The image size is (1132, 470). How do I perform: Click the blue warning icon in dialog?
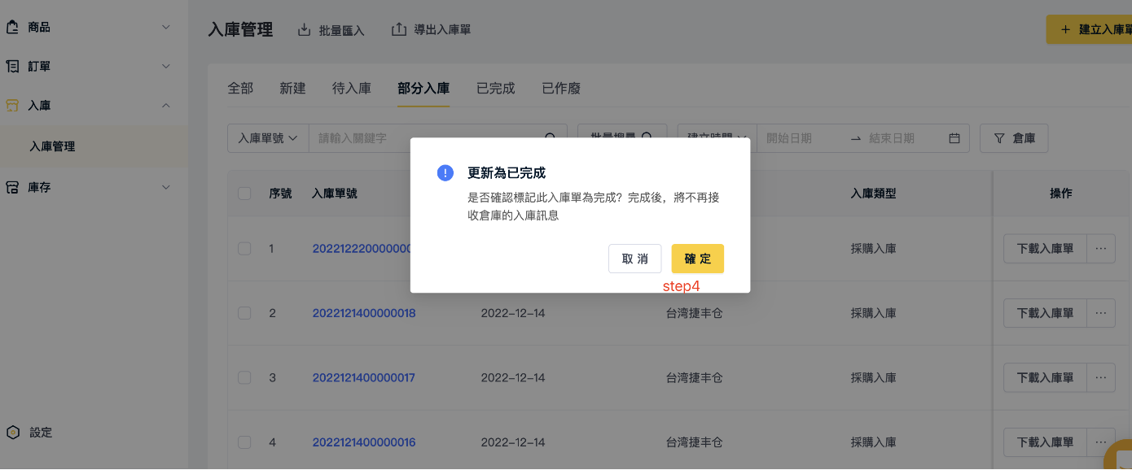coord(445,172)
